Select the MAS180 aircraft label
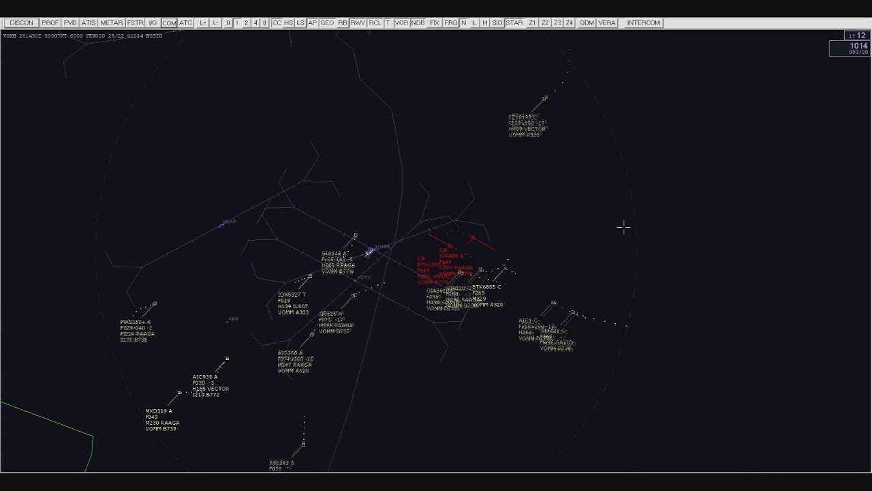This screenshot has width=872, height=491. pyautogui.click(x=137, y=331)
